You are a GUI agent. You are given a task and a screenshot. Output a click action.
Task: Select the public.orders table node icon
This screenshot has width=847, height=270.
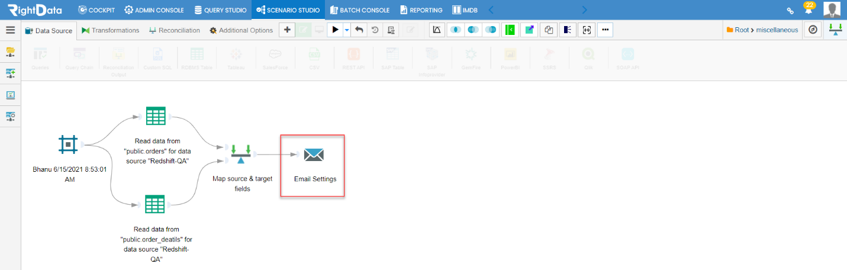click(155, 116)
